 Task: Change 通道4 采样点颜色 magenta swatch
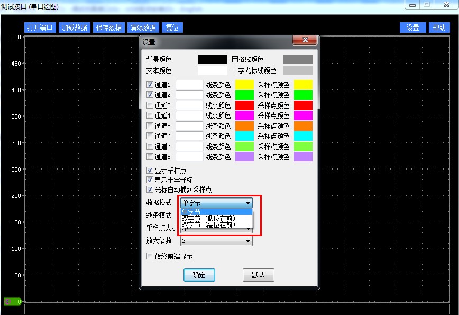304,115
